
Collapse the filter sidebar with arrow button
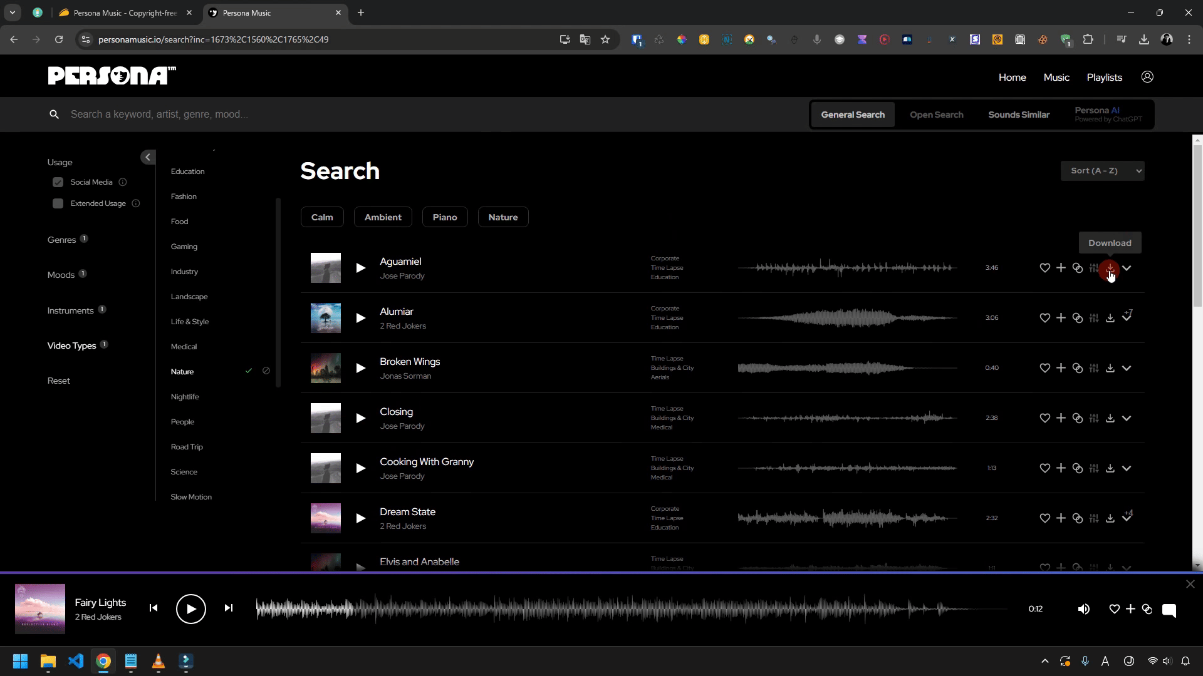point(148,157)
